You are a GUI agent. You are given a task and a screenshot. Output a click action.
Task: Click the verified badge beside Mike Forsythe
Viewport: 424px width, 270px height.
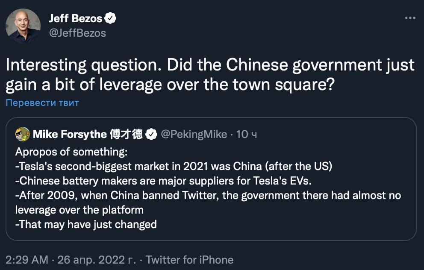[151, 135]
